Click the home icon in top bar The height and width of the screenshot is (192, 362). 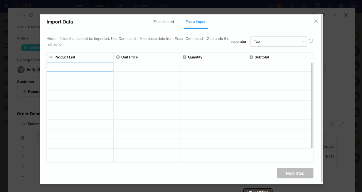click(6, 6)
